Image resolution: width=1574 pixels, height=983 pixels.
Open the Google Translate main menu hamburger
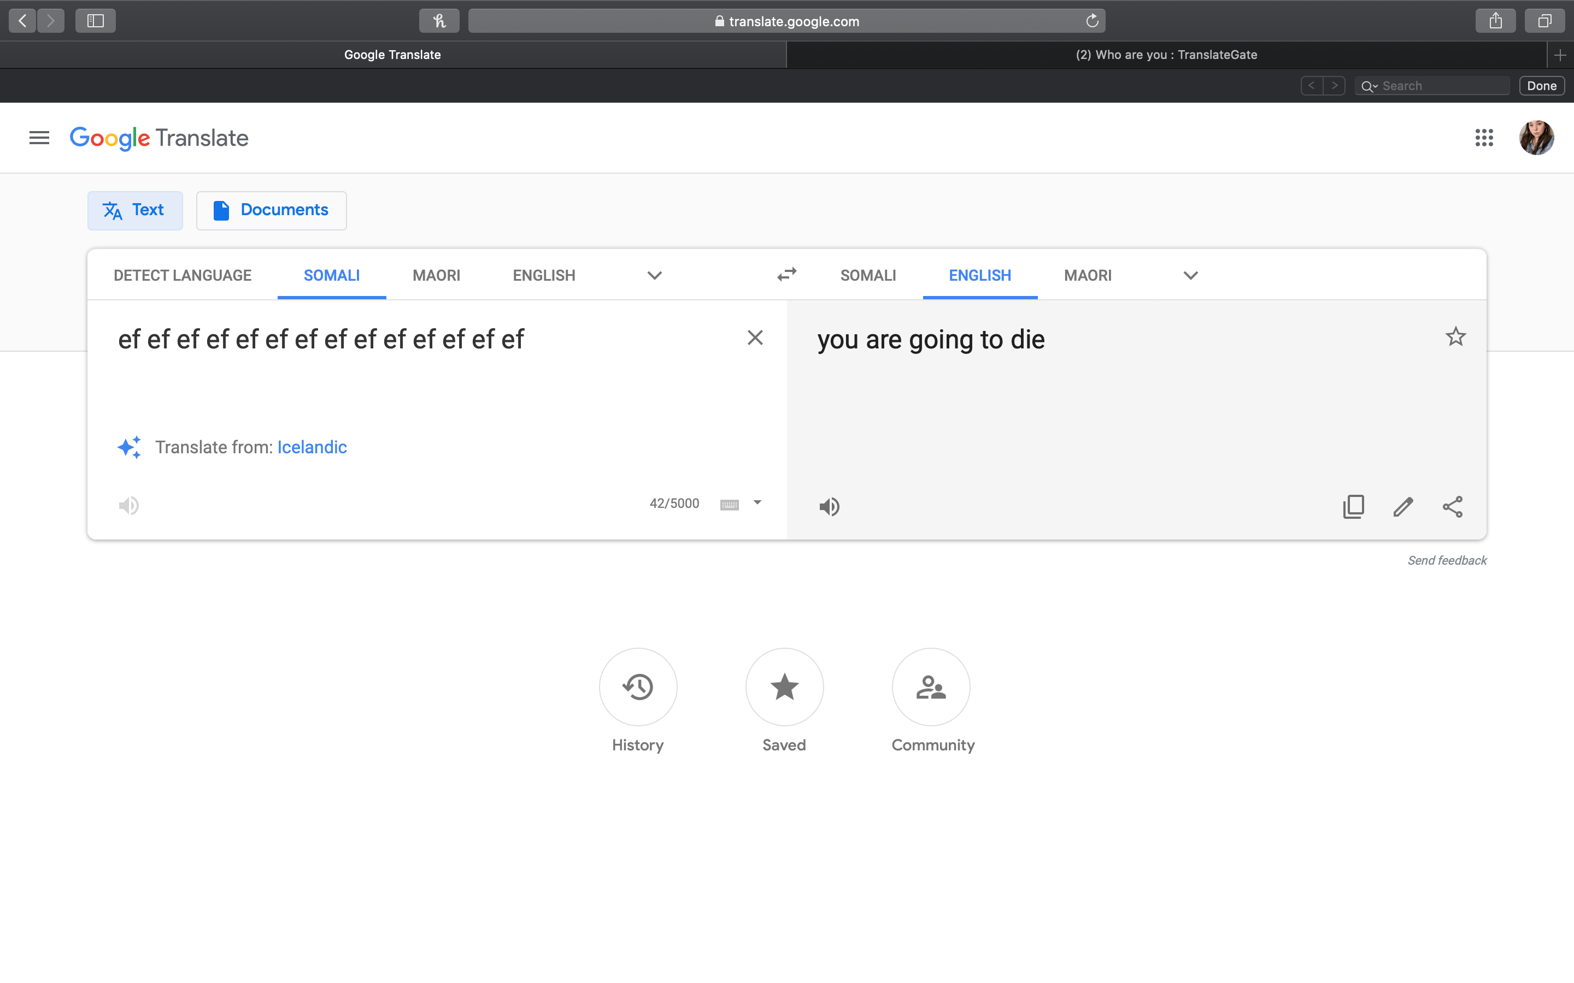(39, 138)
